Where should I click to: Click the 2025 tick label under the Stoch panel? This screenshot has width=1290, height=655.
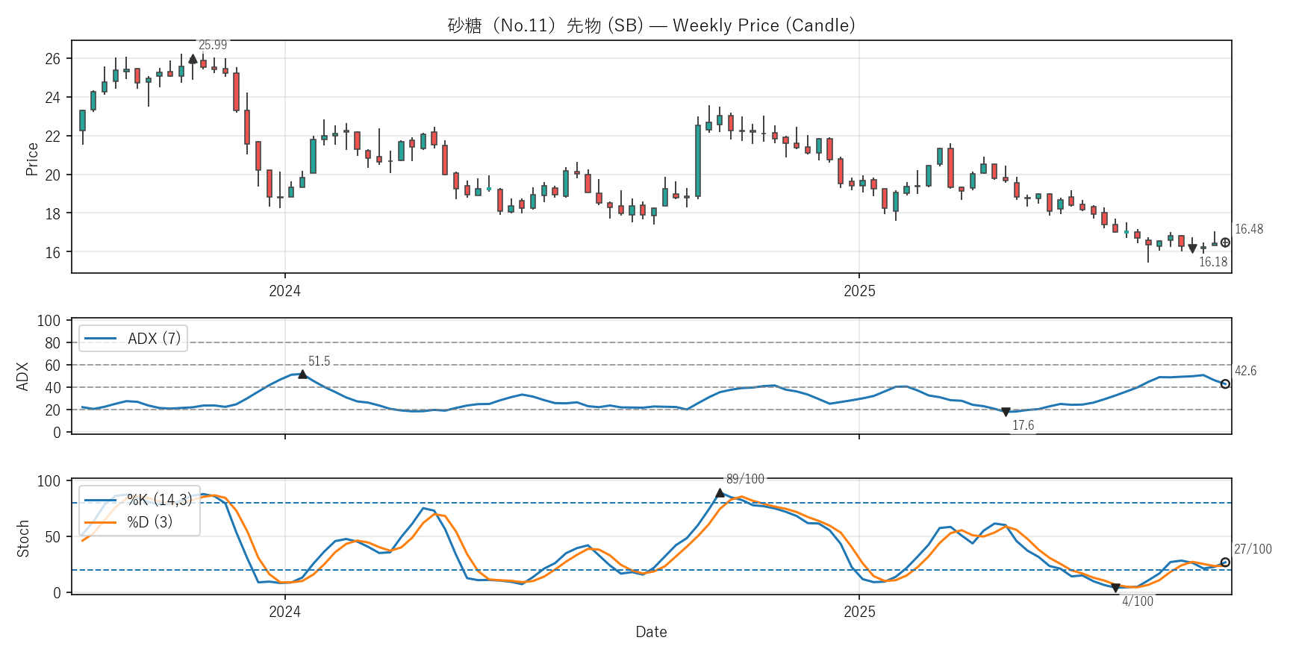[859, 612]
